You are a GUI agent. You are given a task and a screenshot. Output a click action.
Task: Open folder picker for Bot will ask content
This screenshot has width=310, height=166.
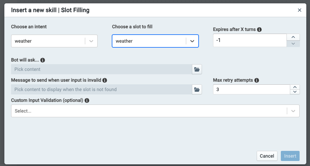(x=197, y=70)
